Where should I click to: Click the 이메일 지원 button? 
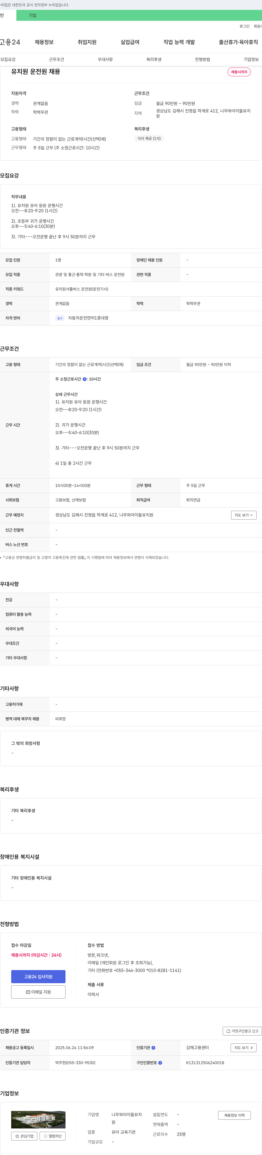point(38,992)
